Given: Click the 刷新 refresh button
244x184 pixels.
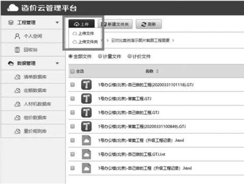Looking at the screenshot, I should (x=149, y=24).
